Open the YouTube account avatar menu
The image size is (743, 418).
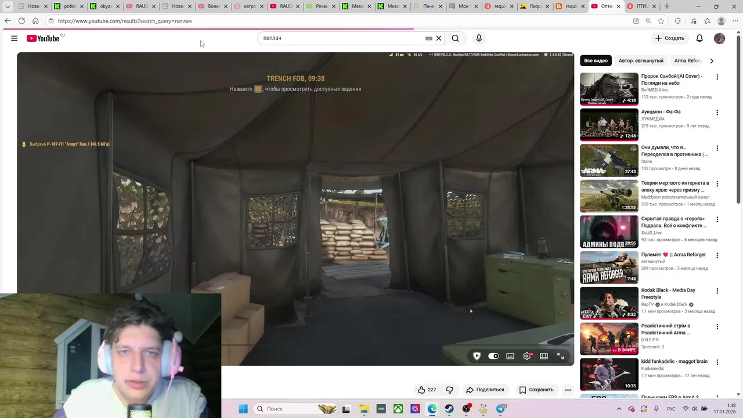tap(720, 38)
